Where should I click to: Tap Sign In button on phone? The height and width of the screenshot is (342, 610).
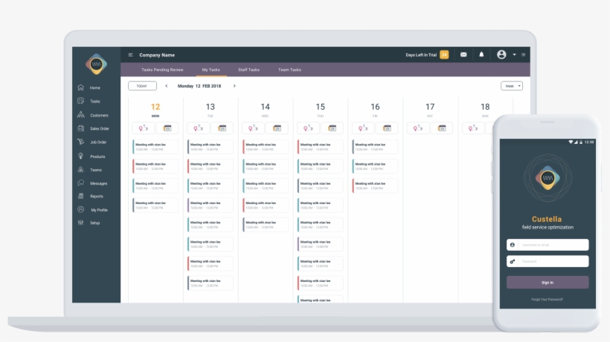point(548,283)
